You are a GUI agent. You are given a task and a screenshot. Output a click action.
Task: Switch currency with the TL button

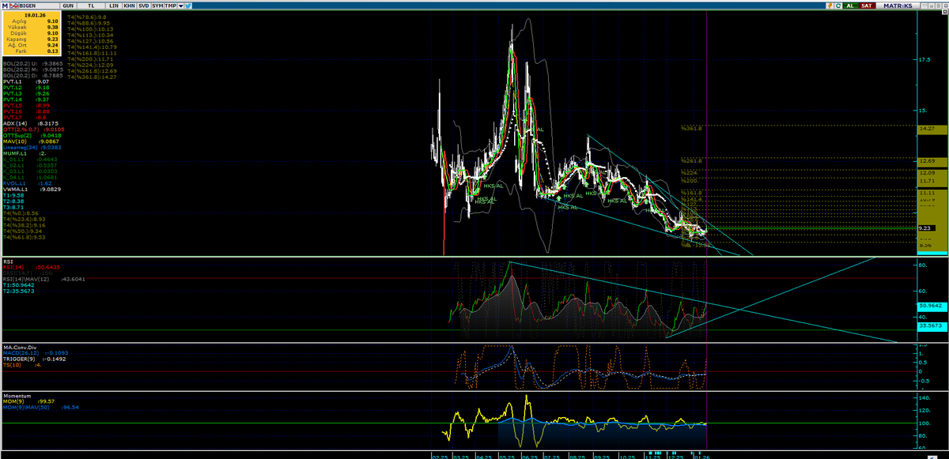click(91, 5)
